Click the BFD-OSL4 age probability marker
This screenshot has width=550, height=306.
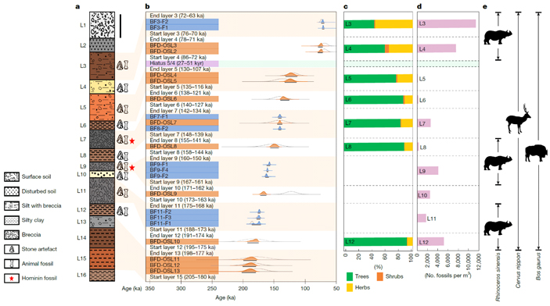click(x=290, y=75)
